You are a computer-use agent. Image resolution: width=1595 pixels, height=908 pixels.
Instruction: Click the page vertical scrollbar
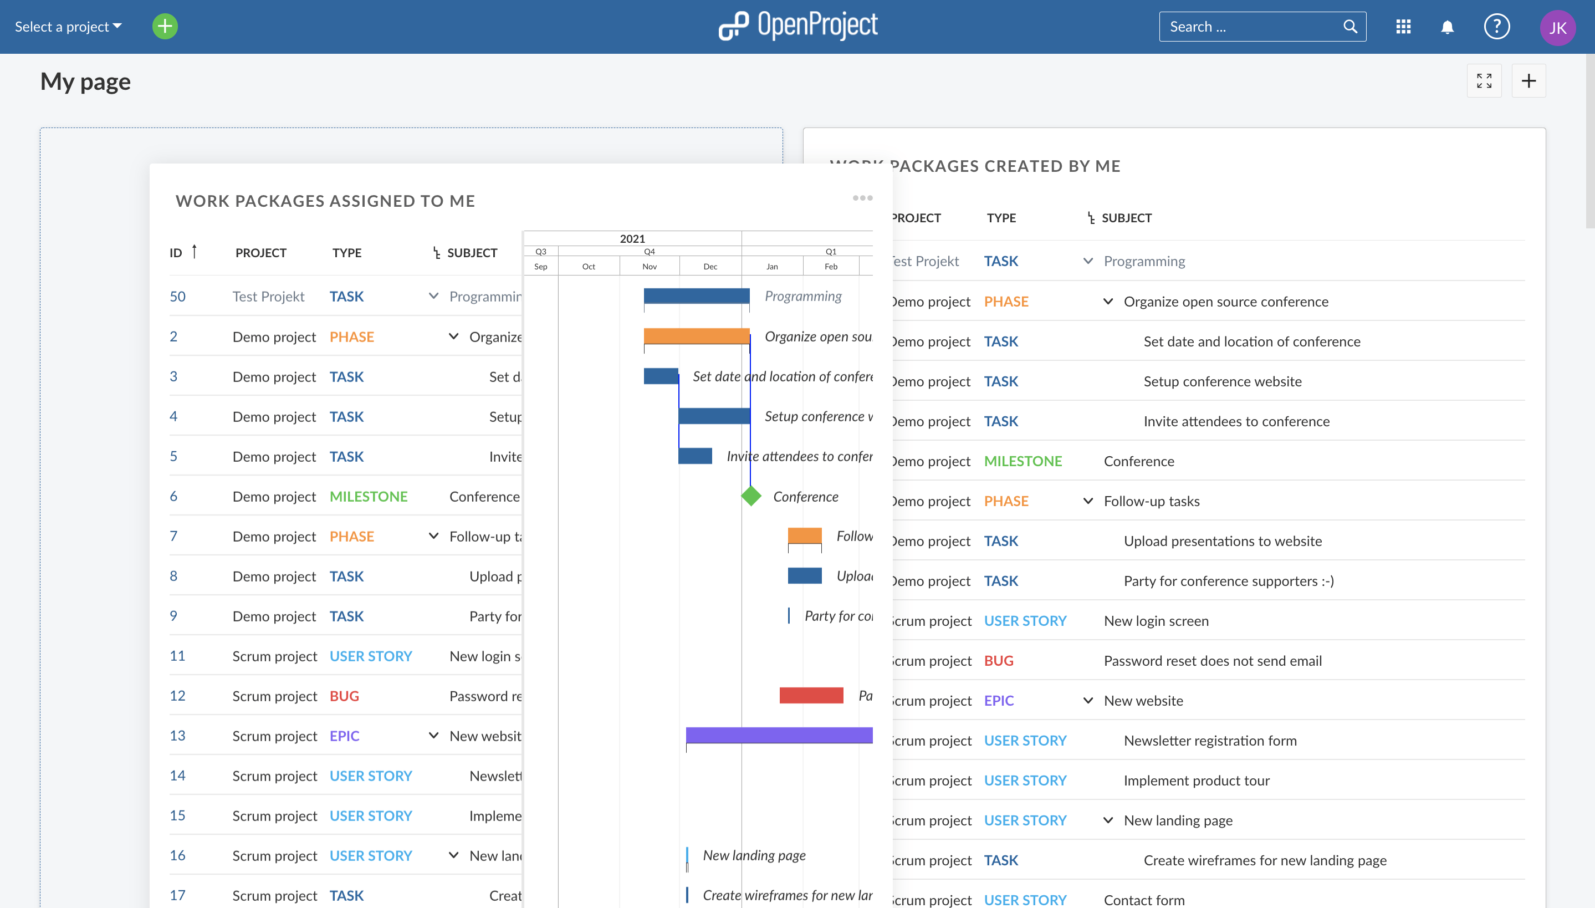[1589, 141]
